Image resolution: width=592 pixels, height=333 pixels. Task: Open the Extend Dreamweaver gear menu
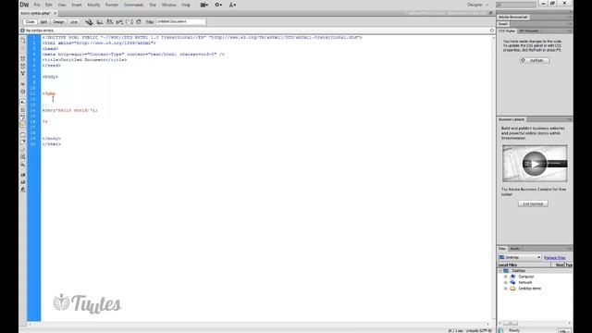[218, 5]
